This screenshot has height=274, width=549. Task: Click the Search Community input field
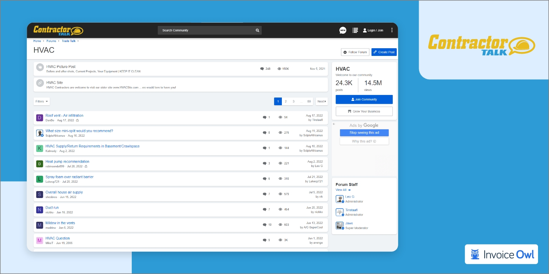point(205,30)
